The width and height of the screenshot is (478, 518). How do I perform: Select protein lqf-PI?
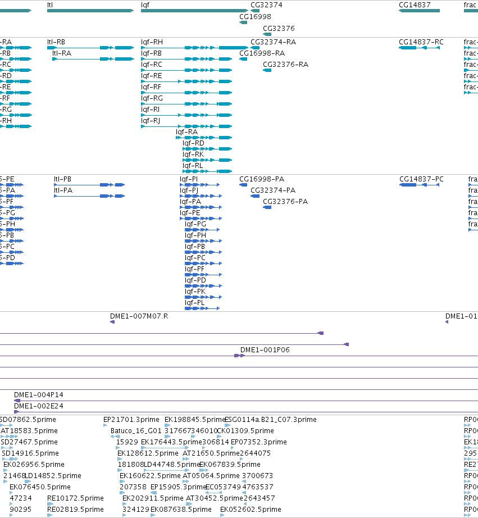[200, 185]
